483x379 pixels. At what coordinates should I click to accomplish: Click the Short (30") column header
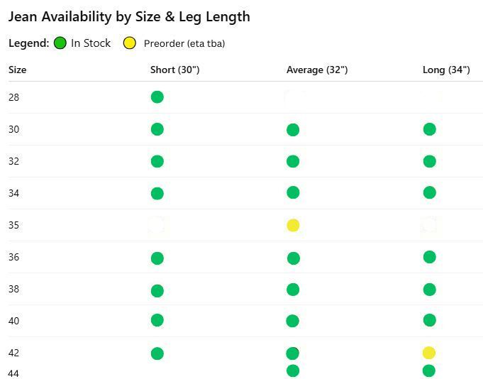click(174, 70)
